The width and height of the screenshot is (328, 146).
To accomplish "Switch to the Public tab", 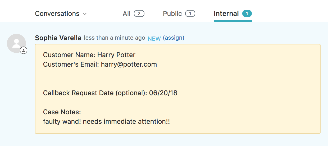I will click(179, 13).
